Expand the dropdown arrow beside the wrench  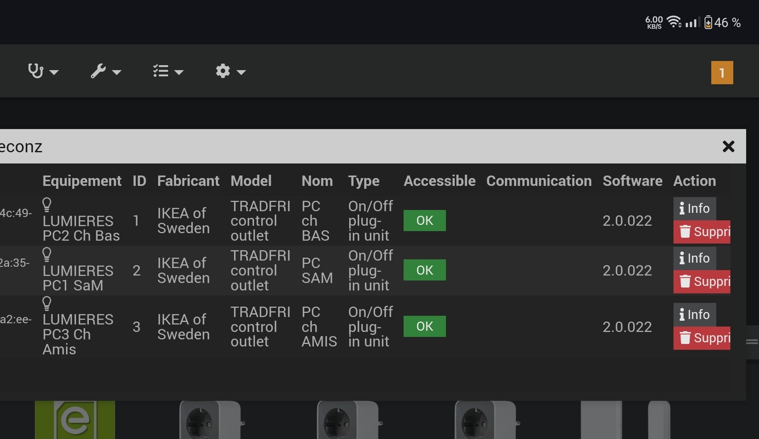117,72
